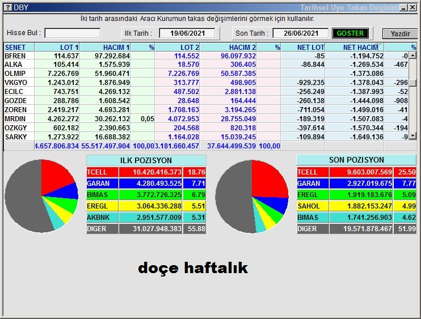Click DIGER in ILK POZISYON legend
Screen dimensions: 421x319
(146, 229)
